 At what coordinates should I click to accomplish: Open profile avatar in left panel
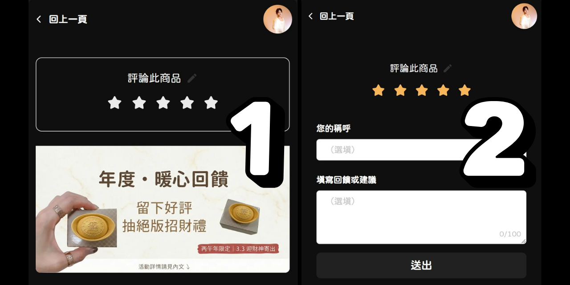pyautogui.click(x=277, y=19)
